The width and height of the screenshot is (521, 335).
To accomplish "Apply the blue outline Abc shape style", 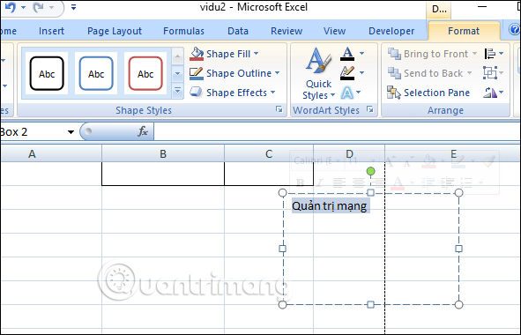I will [96, 73].
